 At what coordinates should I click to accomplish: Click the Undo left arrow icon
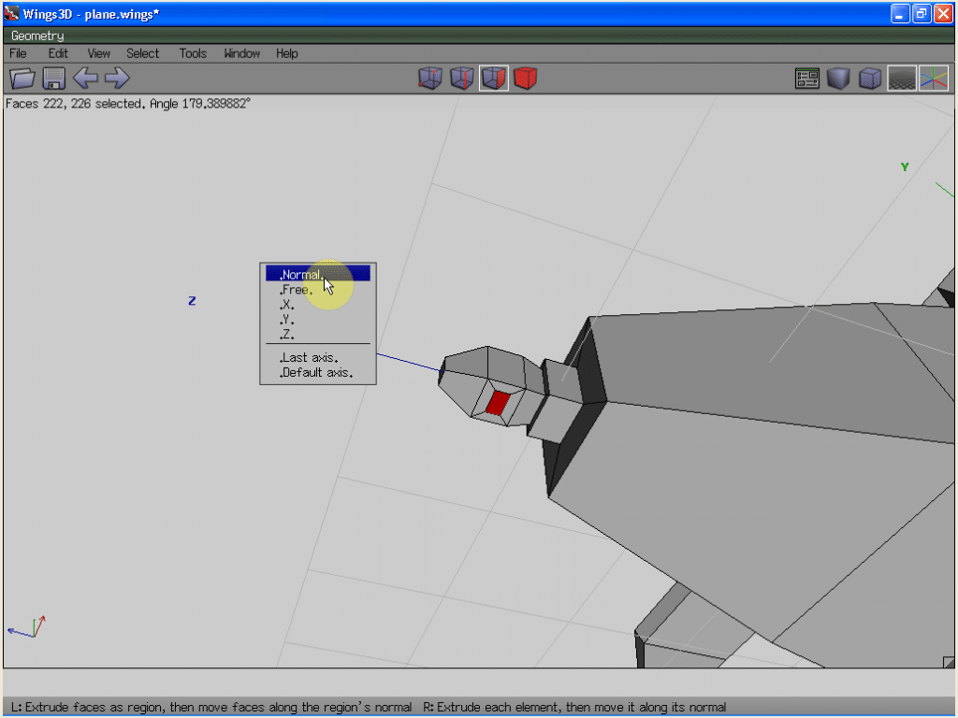coord(85,79)
